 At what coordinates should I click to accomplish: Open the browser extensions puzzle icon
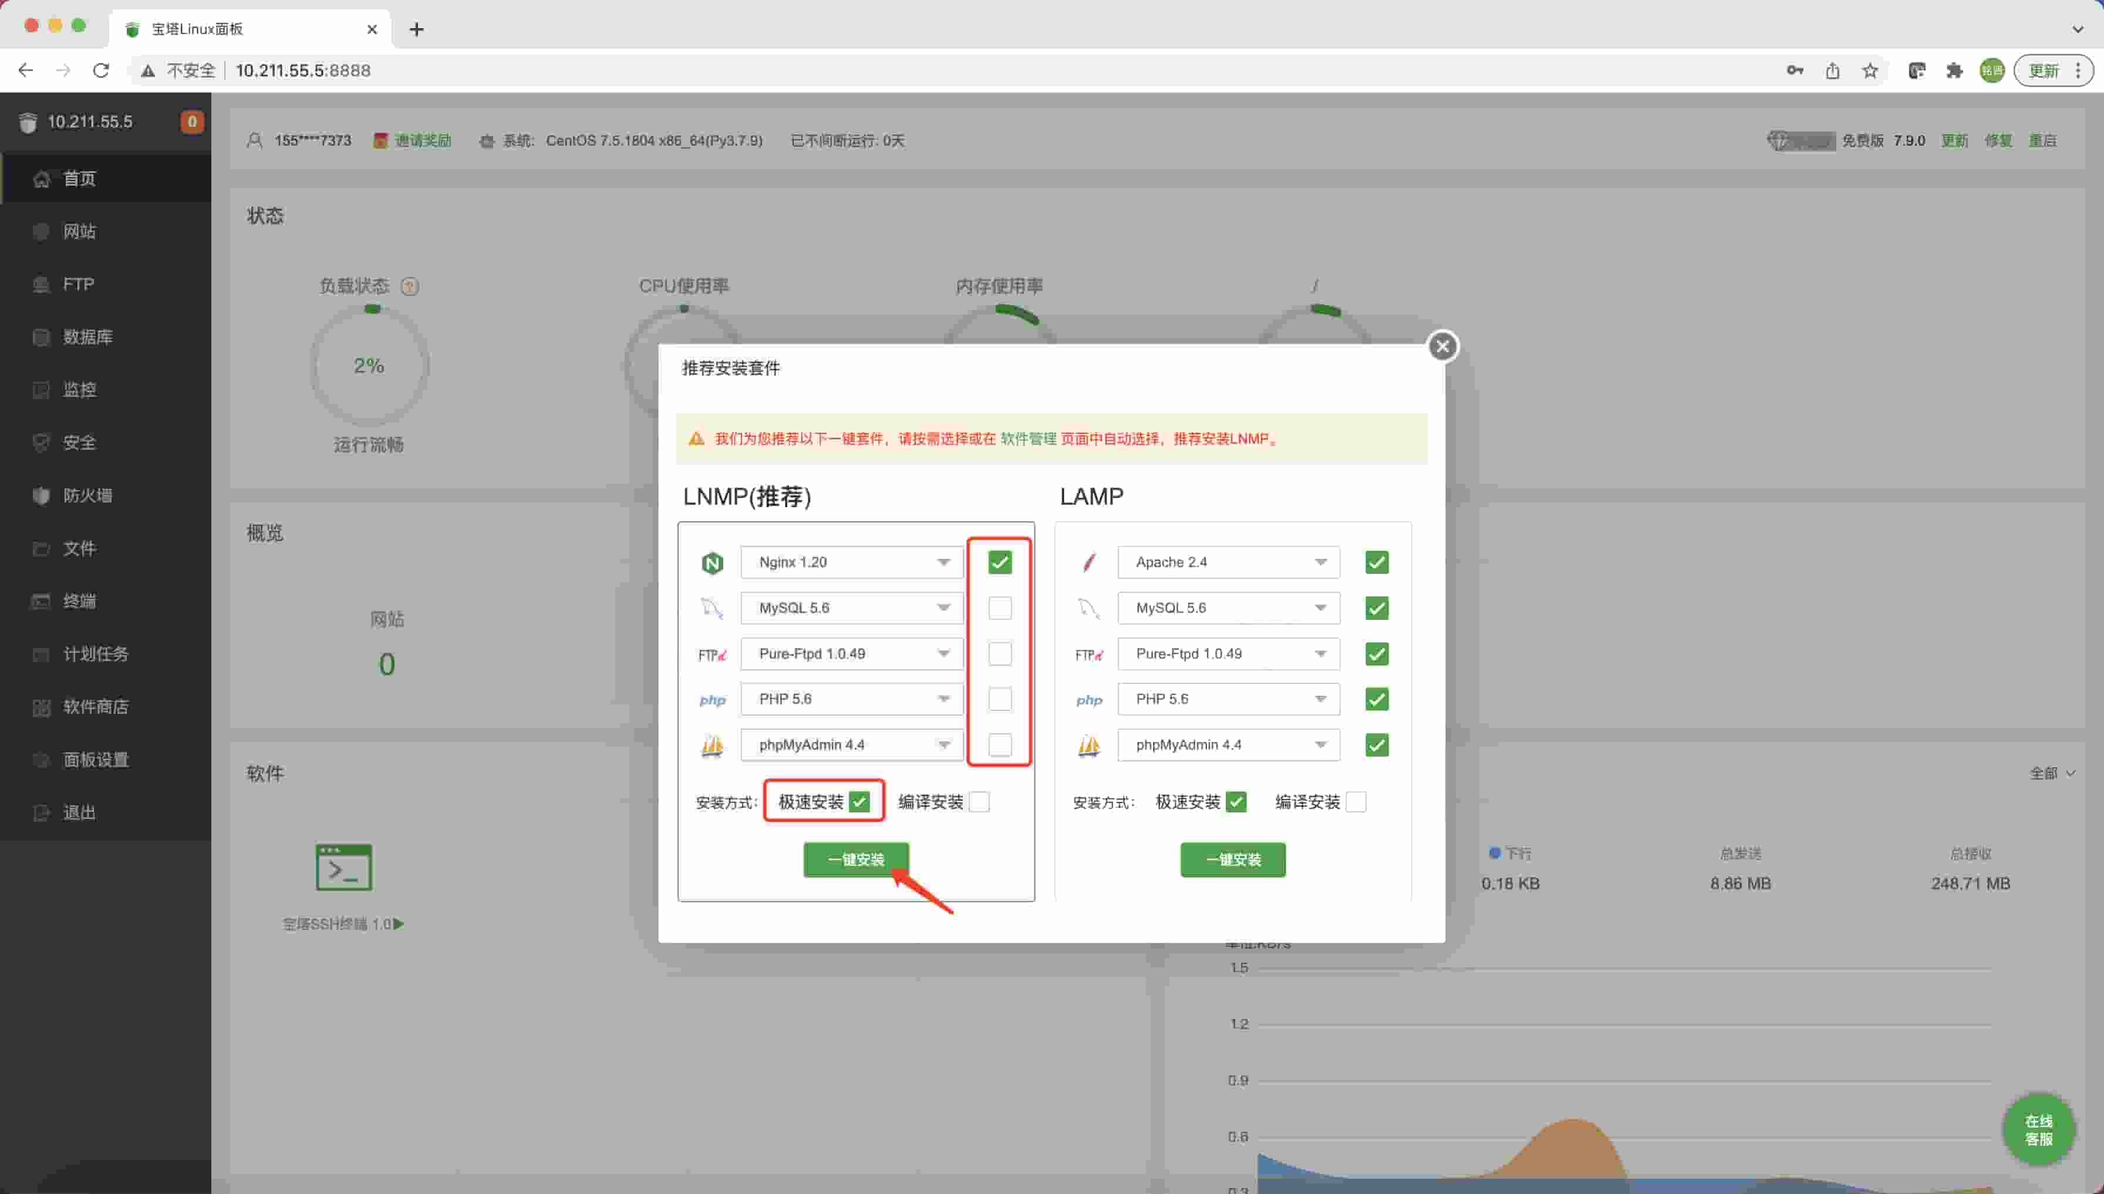tap(1955, 70)
